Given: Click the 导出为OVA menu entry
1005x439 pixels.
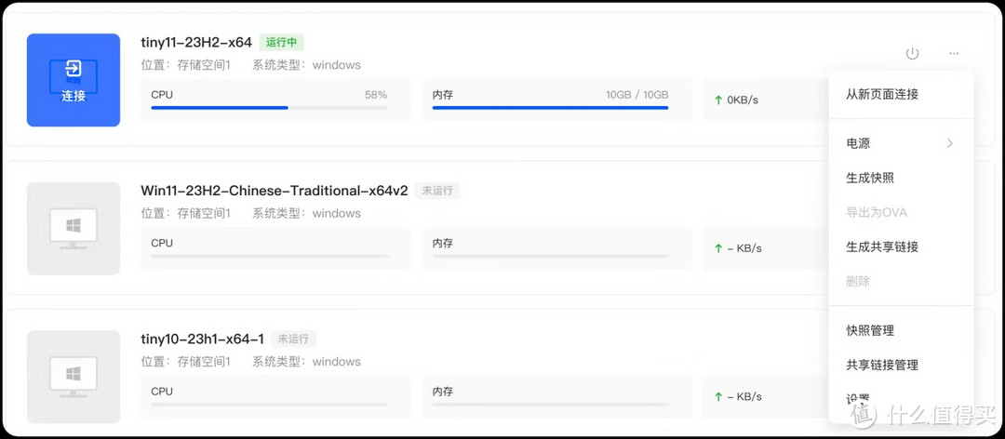Looking at the screenshot, I should point(901,212).
